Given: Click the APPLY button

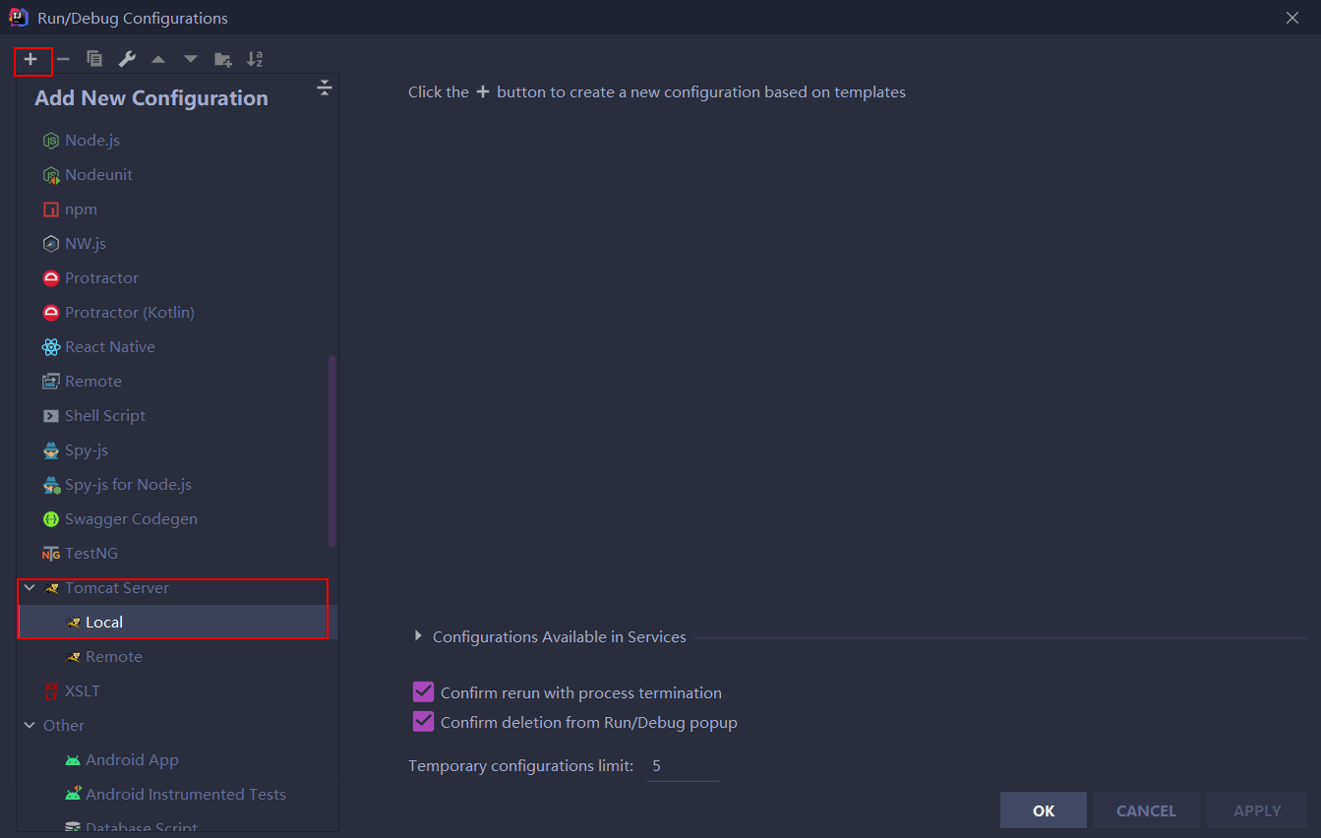Looking at the screenshot, I should (1257, 810).
